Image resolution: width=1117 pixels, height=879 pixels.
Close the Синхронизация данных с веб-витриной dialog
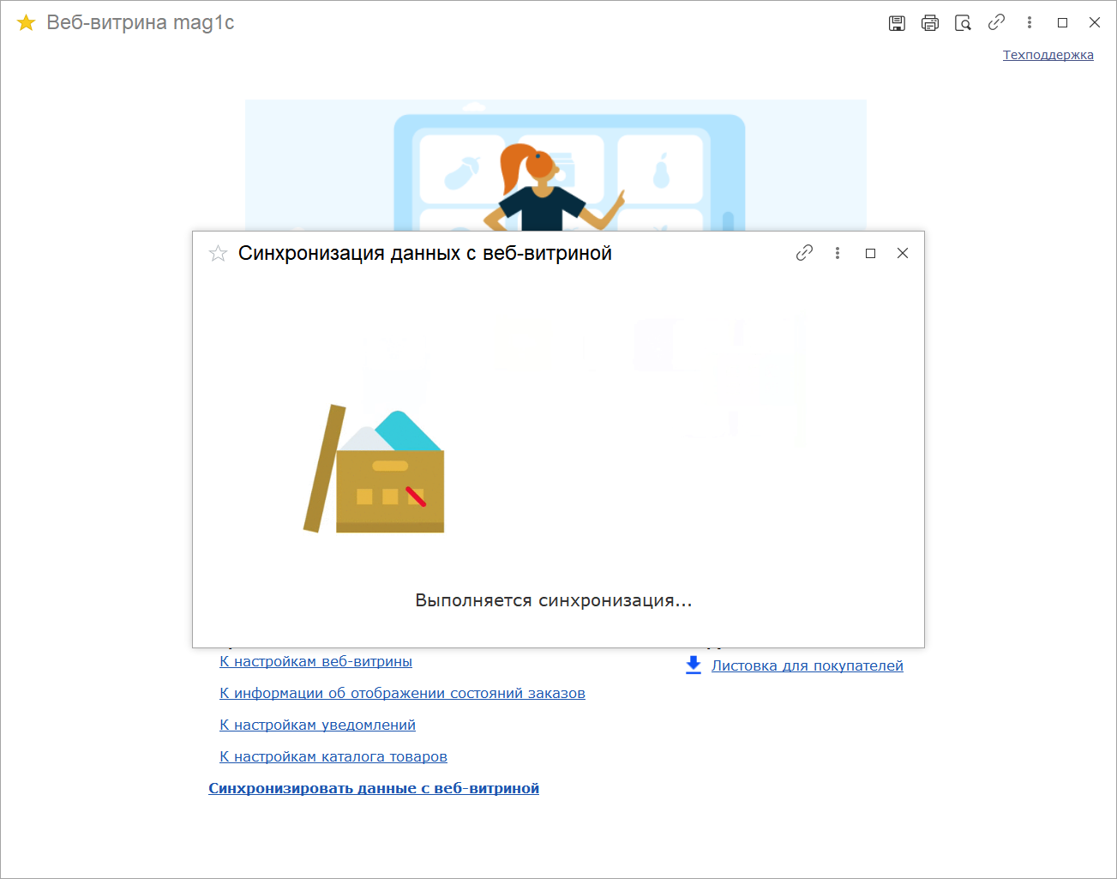point(903,253)
